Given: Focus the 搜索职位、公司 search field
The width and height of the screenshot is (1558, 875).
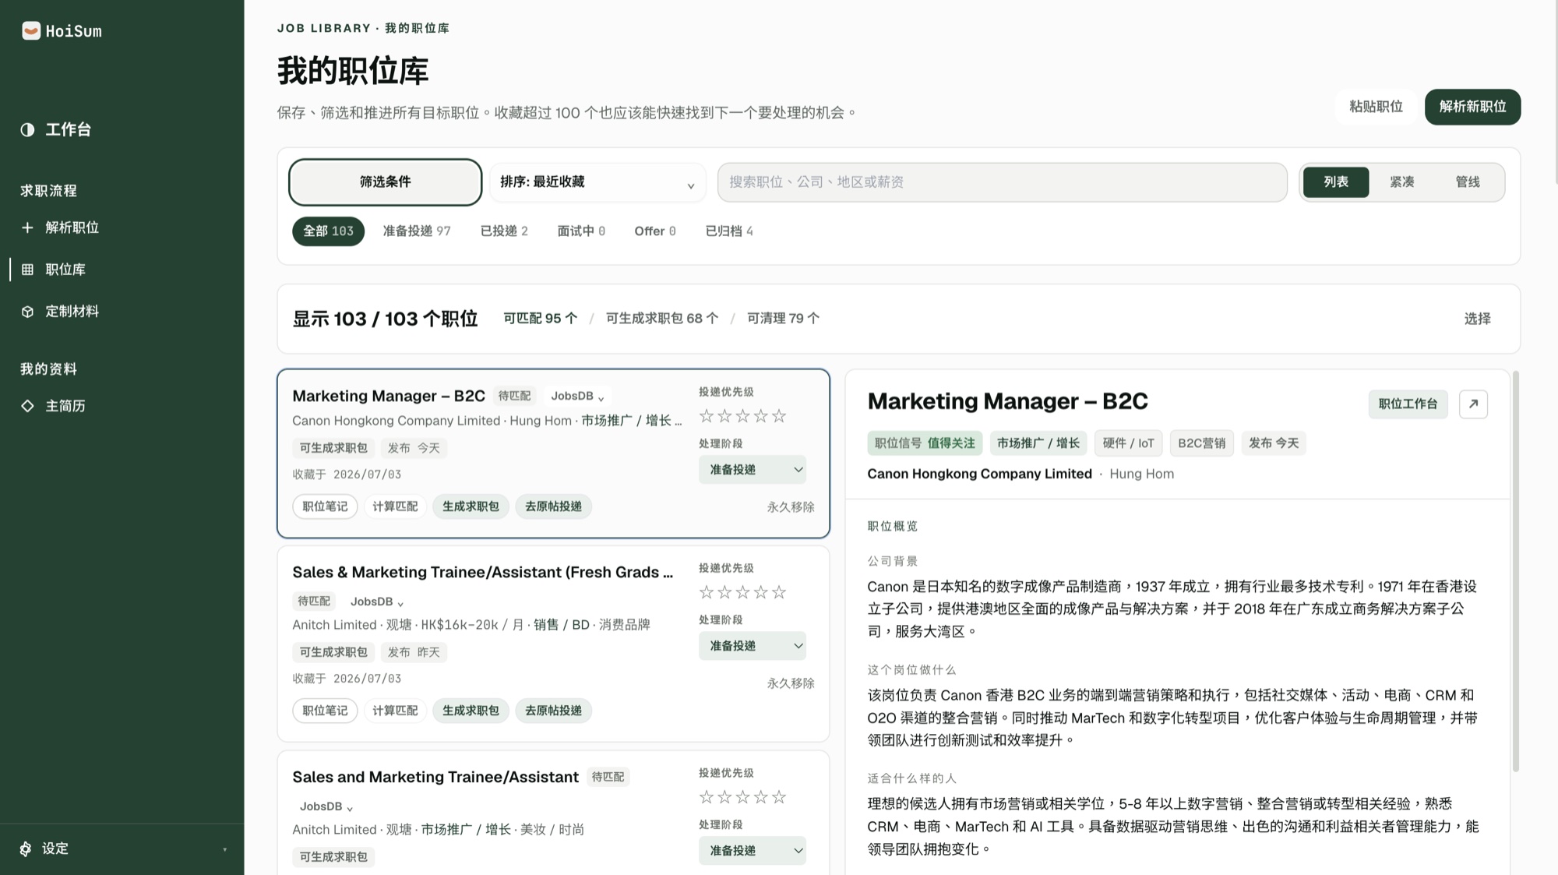Looking at the screenshot, I should (1002, 182).
